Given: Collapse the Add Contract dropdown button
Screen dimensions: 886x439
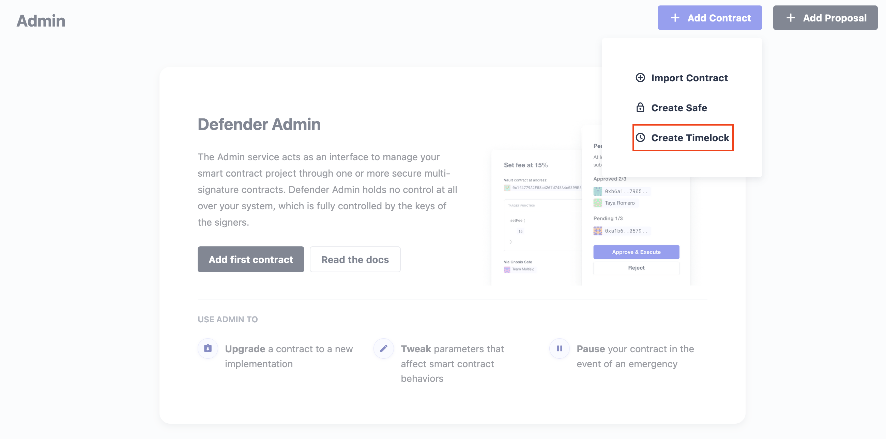Looking at the screenshot, I should pos(709,18).
